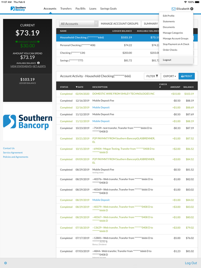Viewport: 201px width, 268px height.
Task: Choose Statements in the dropdown menu
Action: (169, 21)
